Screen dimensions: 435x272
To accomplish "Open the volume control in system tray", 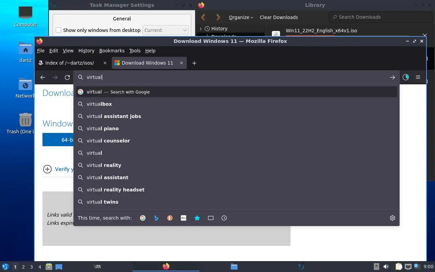I will [386, 267].
